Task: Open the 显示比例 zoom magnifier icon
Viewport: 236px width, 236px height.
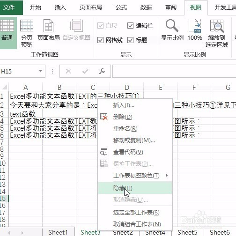Action: point(172,25)
